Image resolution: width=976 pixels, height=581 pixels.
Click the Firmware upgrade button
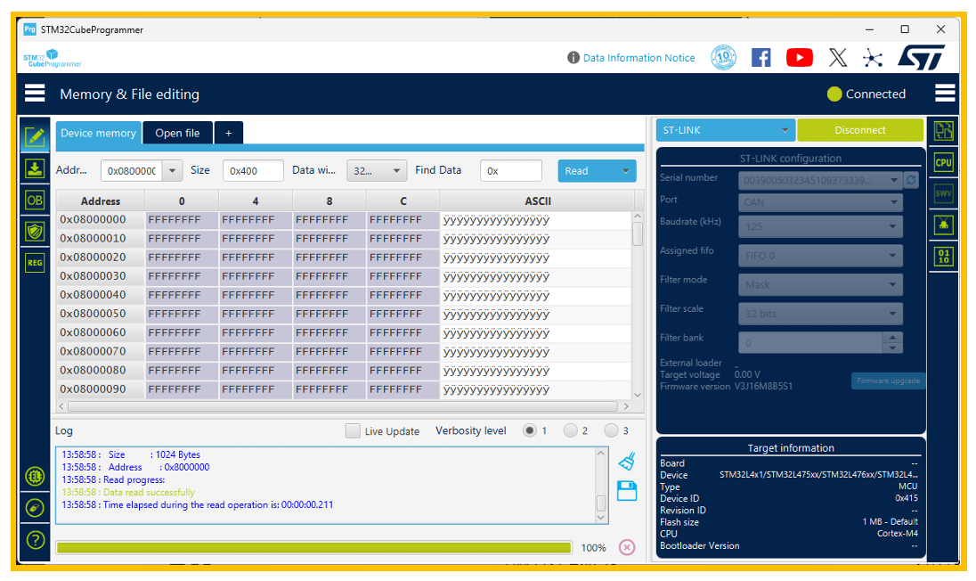[x=888, y=381]
